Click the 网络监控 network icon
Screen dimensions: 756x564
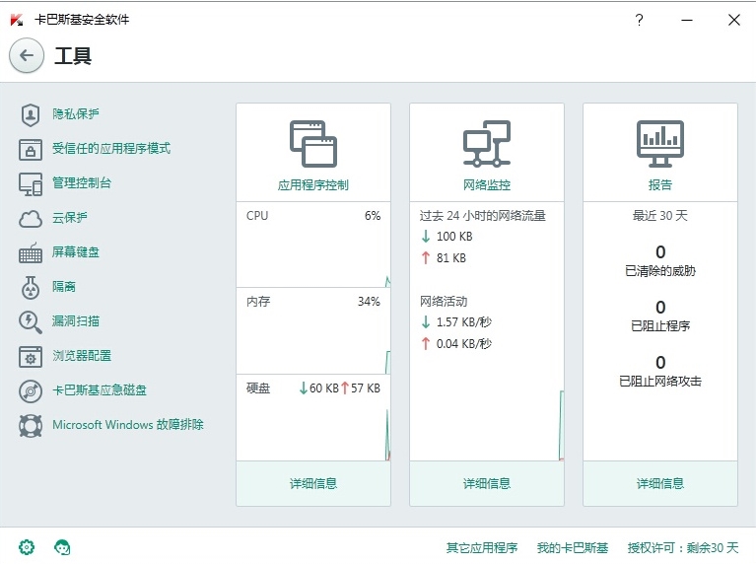pyautogui.click(x=487, y=144)
